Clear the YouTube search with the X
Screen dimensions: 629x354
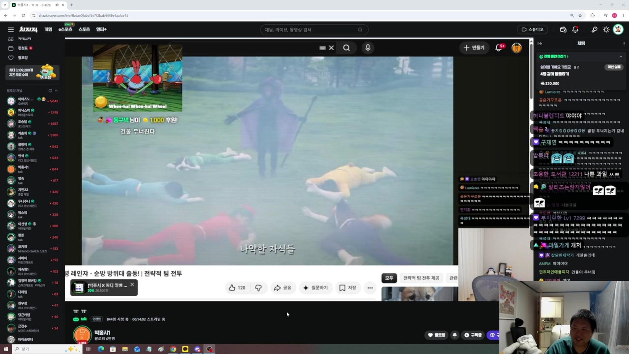click(x=331, y=48)
